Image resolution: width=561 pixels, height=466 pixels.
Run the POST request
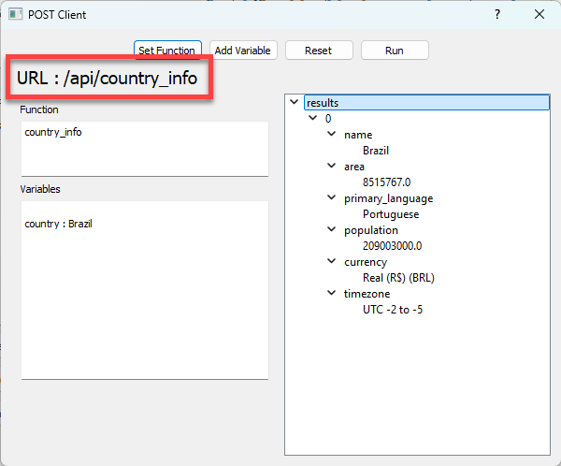[x=395, y=51]
